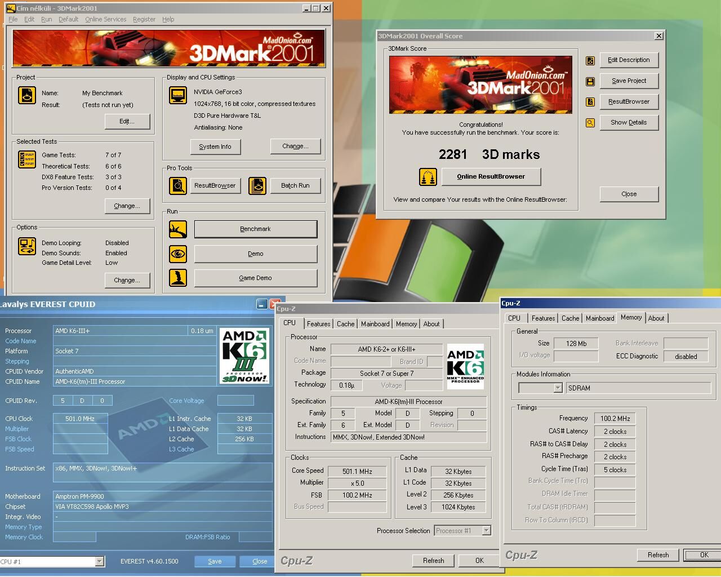The image size is (721, 577).
Task: Open the File menu in 3DMark2001
Action: click(x=13, y=19)
